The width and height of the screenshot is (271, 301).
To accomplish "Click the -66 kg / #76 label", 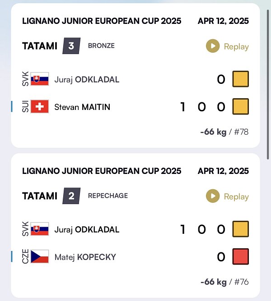I will tap(224, 282).
